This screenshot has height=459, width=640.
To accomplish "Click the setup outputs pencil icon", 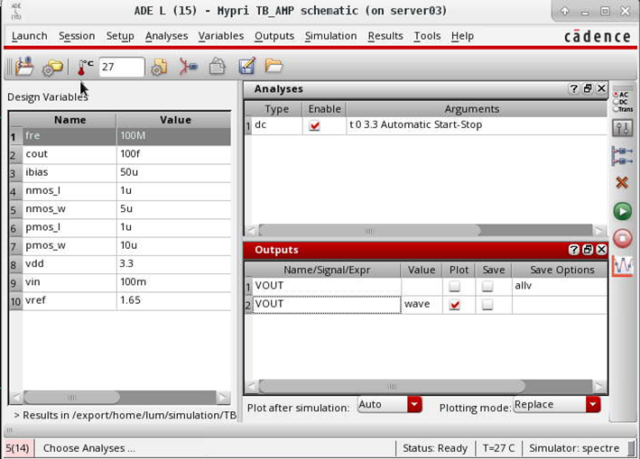I will [247, 66].
